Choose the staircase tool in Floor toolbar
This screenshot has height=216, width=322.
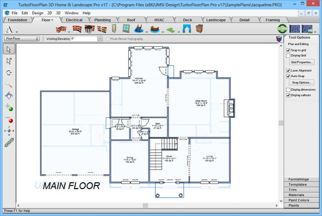coord(139,28)
